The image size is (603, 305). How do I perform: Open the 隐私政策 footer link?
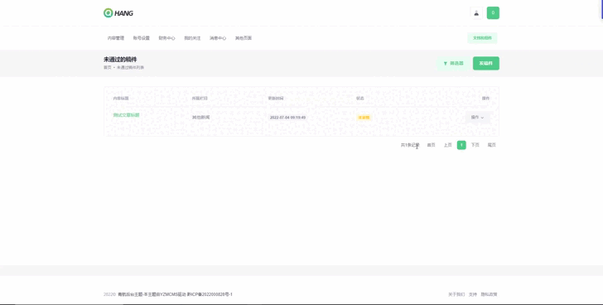pos(490,294)
